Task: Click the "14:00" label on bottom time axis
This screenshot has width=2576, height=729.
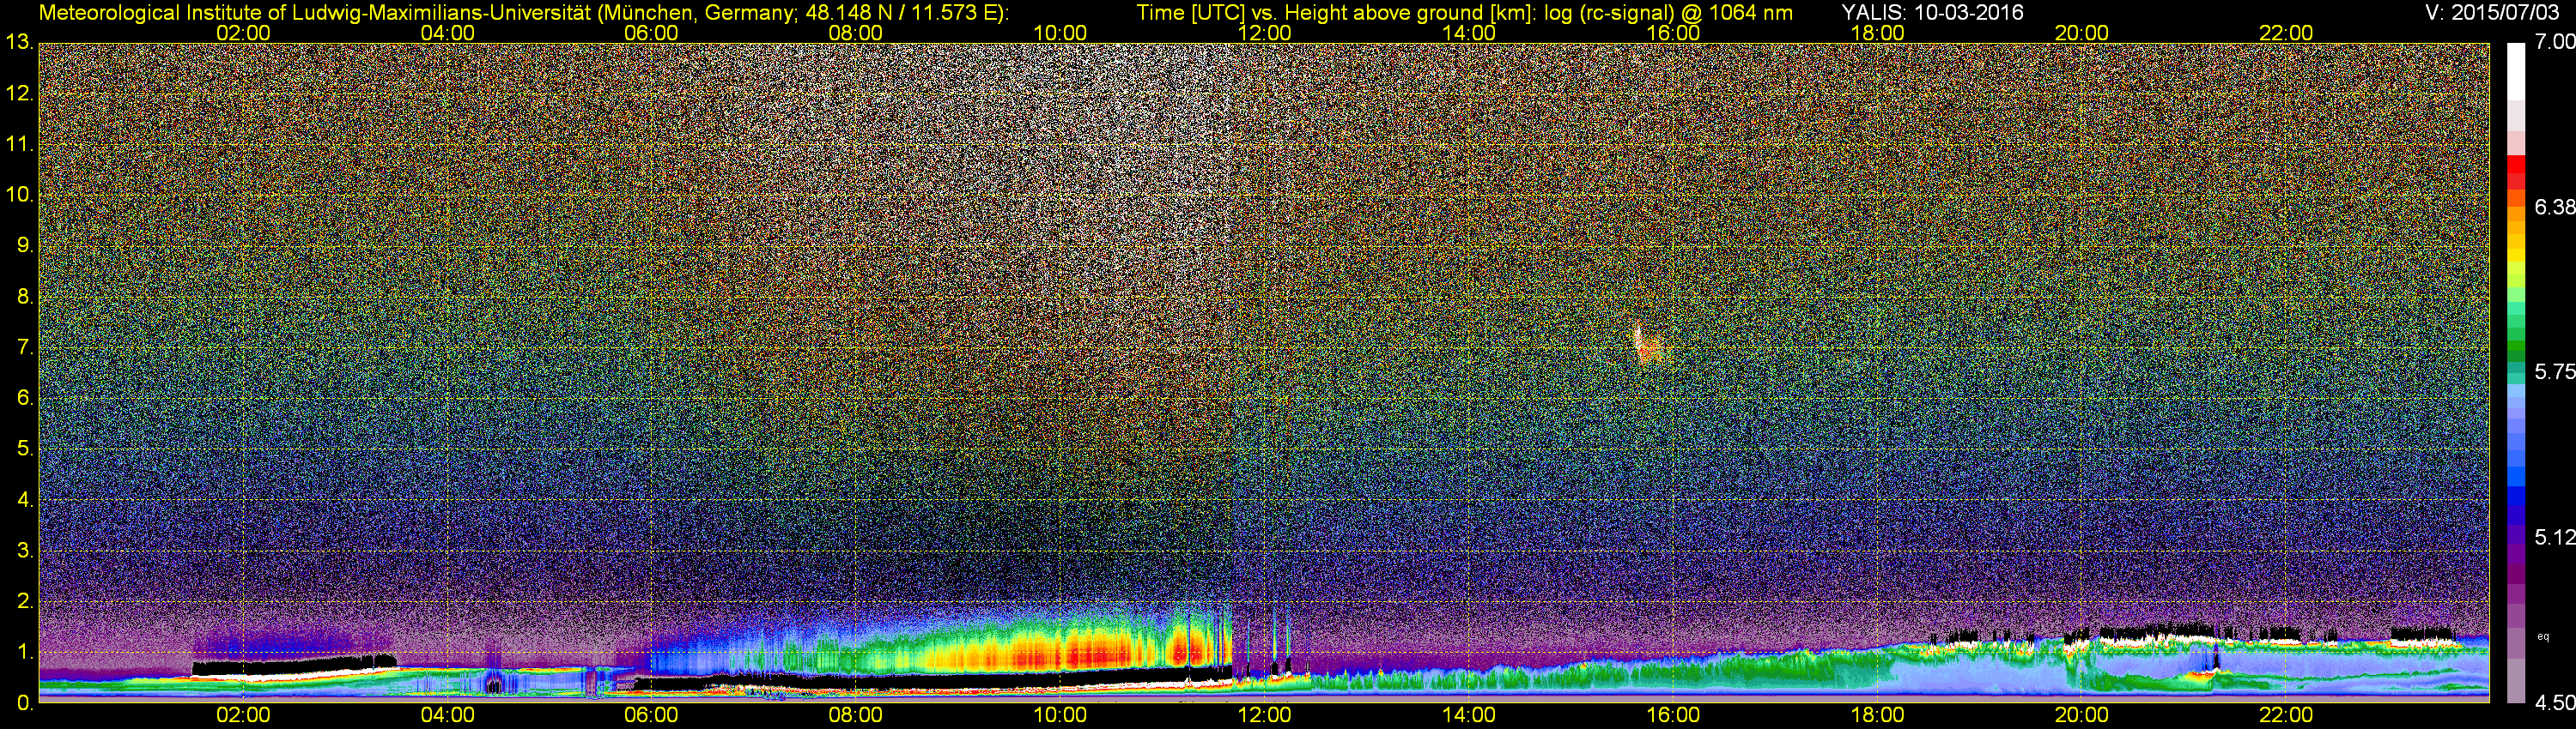Action: (x=1469, y=715)
